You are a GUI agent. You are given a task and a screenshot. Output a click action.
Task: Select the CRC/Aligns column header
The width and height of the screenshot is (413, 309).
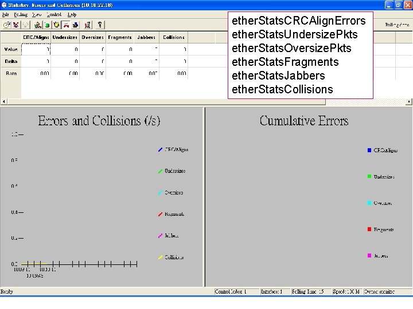pyautogui.click(x=36, y=37)
